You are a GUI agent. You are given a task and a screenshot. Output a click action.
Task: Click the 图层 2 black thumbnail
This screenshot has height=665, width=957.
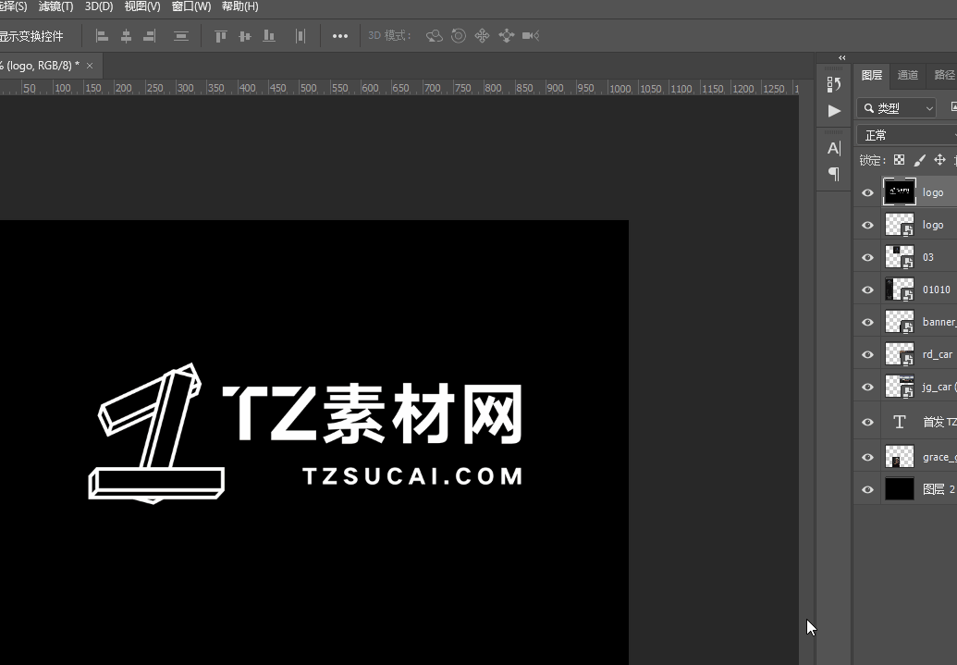[x=899, y=489]
